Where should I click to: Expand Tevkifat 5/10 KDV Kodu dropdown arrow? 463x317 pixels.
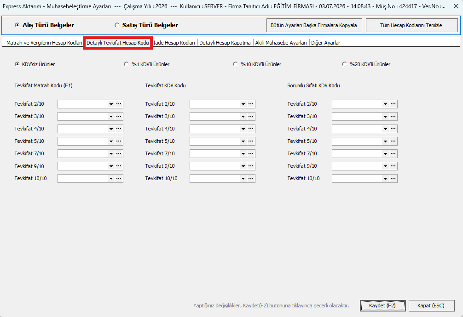point(243,141)
